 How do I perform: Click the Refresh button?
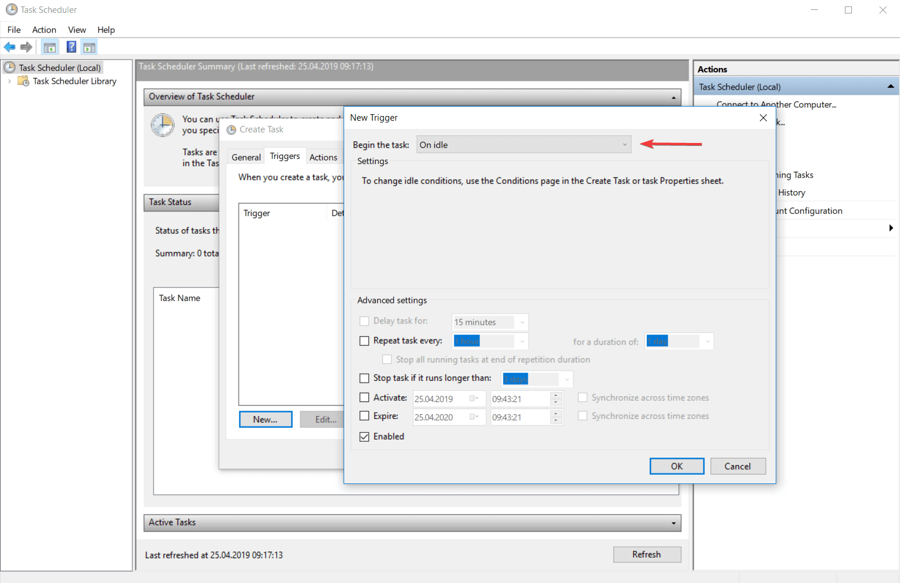tap(647, 554)
